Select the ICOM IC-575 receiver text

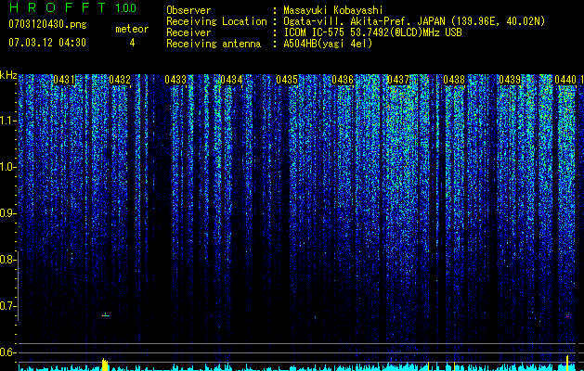[372, 32]
